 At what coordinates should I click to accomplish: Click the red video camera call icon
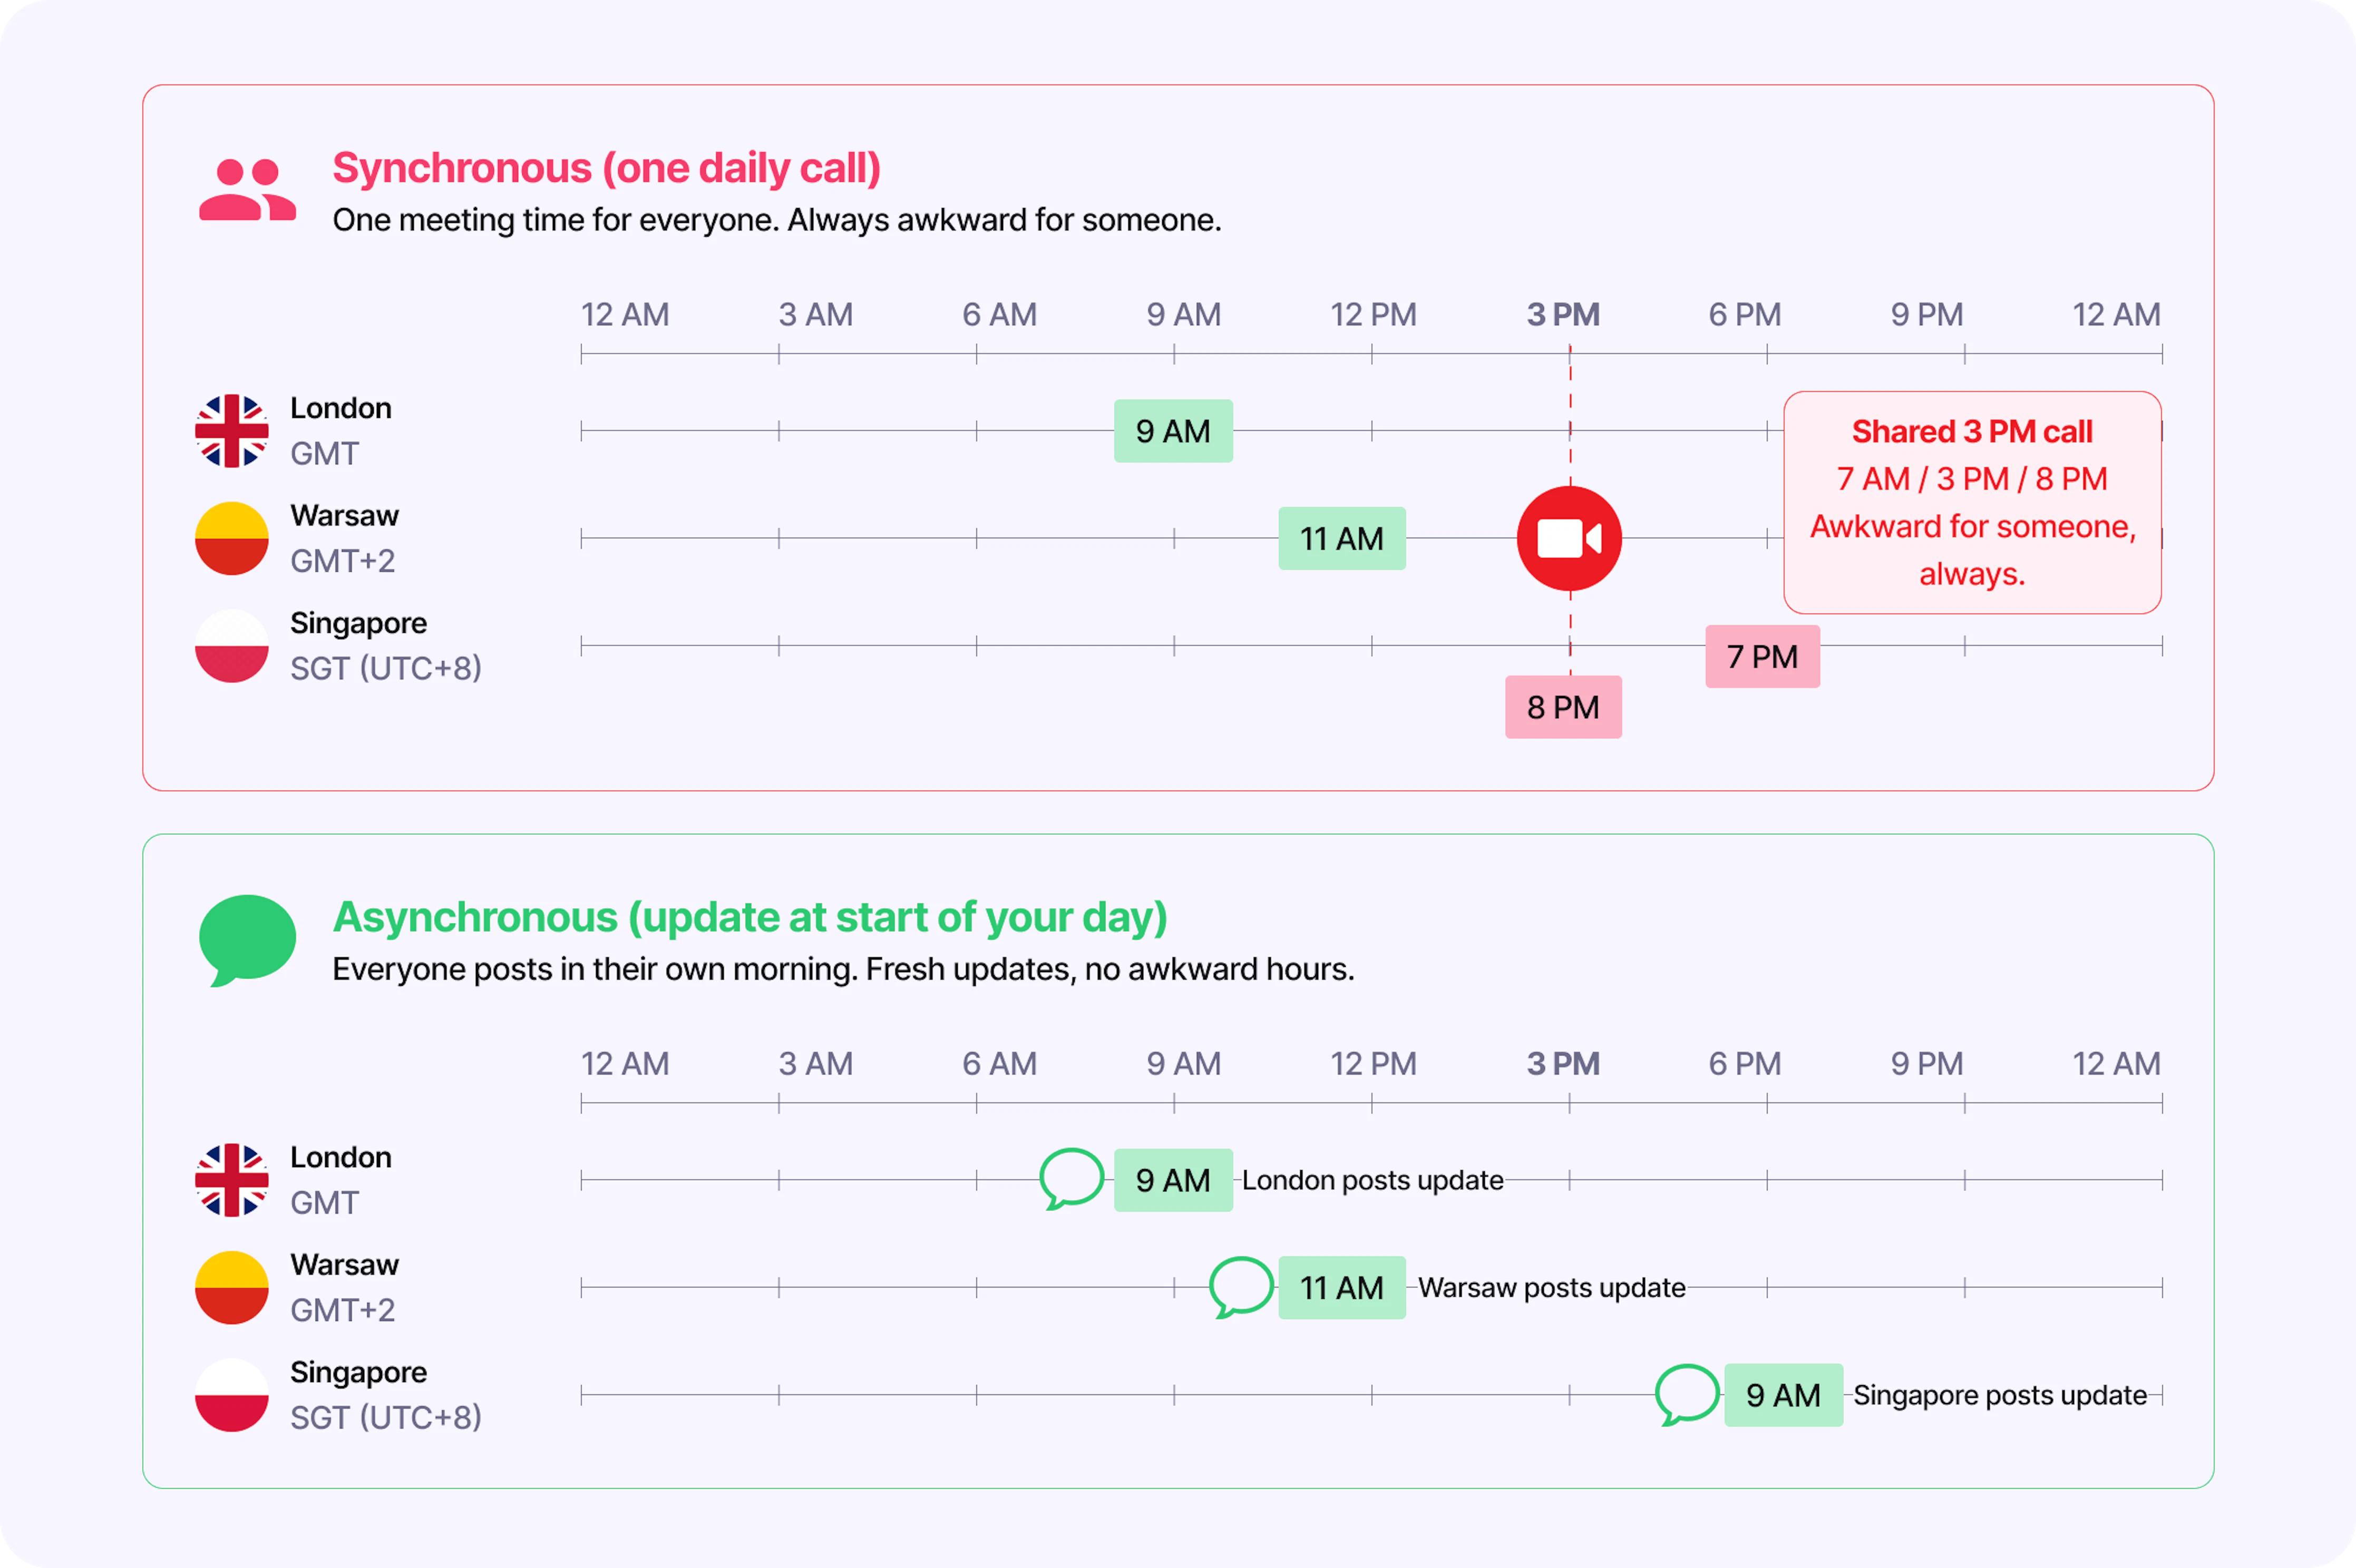coord(1569,538)
